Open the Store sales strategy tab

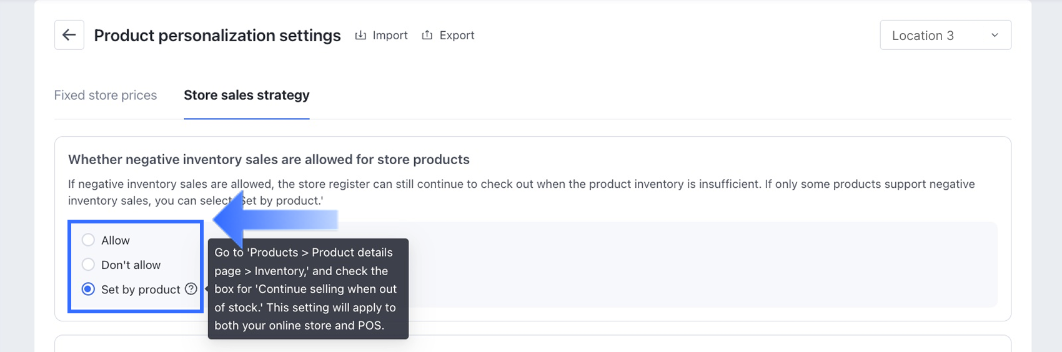click(246, 95)
